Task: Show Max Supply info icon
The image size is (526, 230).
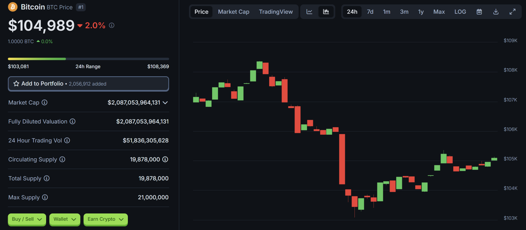Action: click(45, 198)
